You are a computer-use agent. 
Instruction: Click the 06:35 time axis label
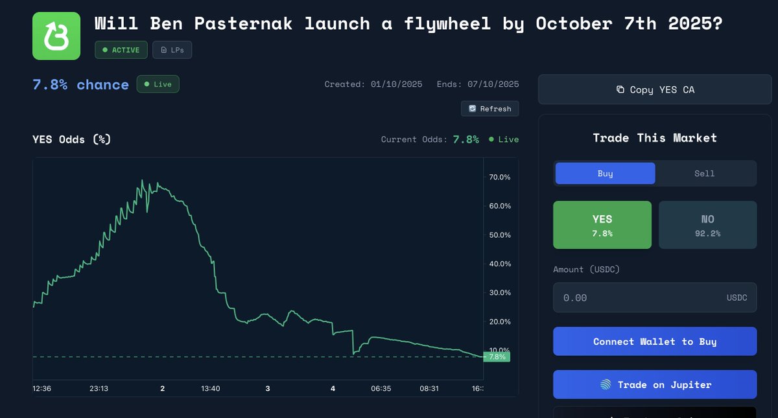click(x=381, y=389)
